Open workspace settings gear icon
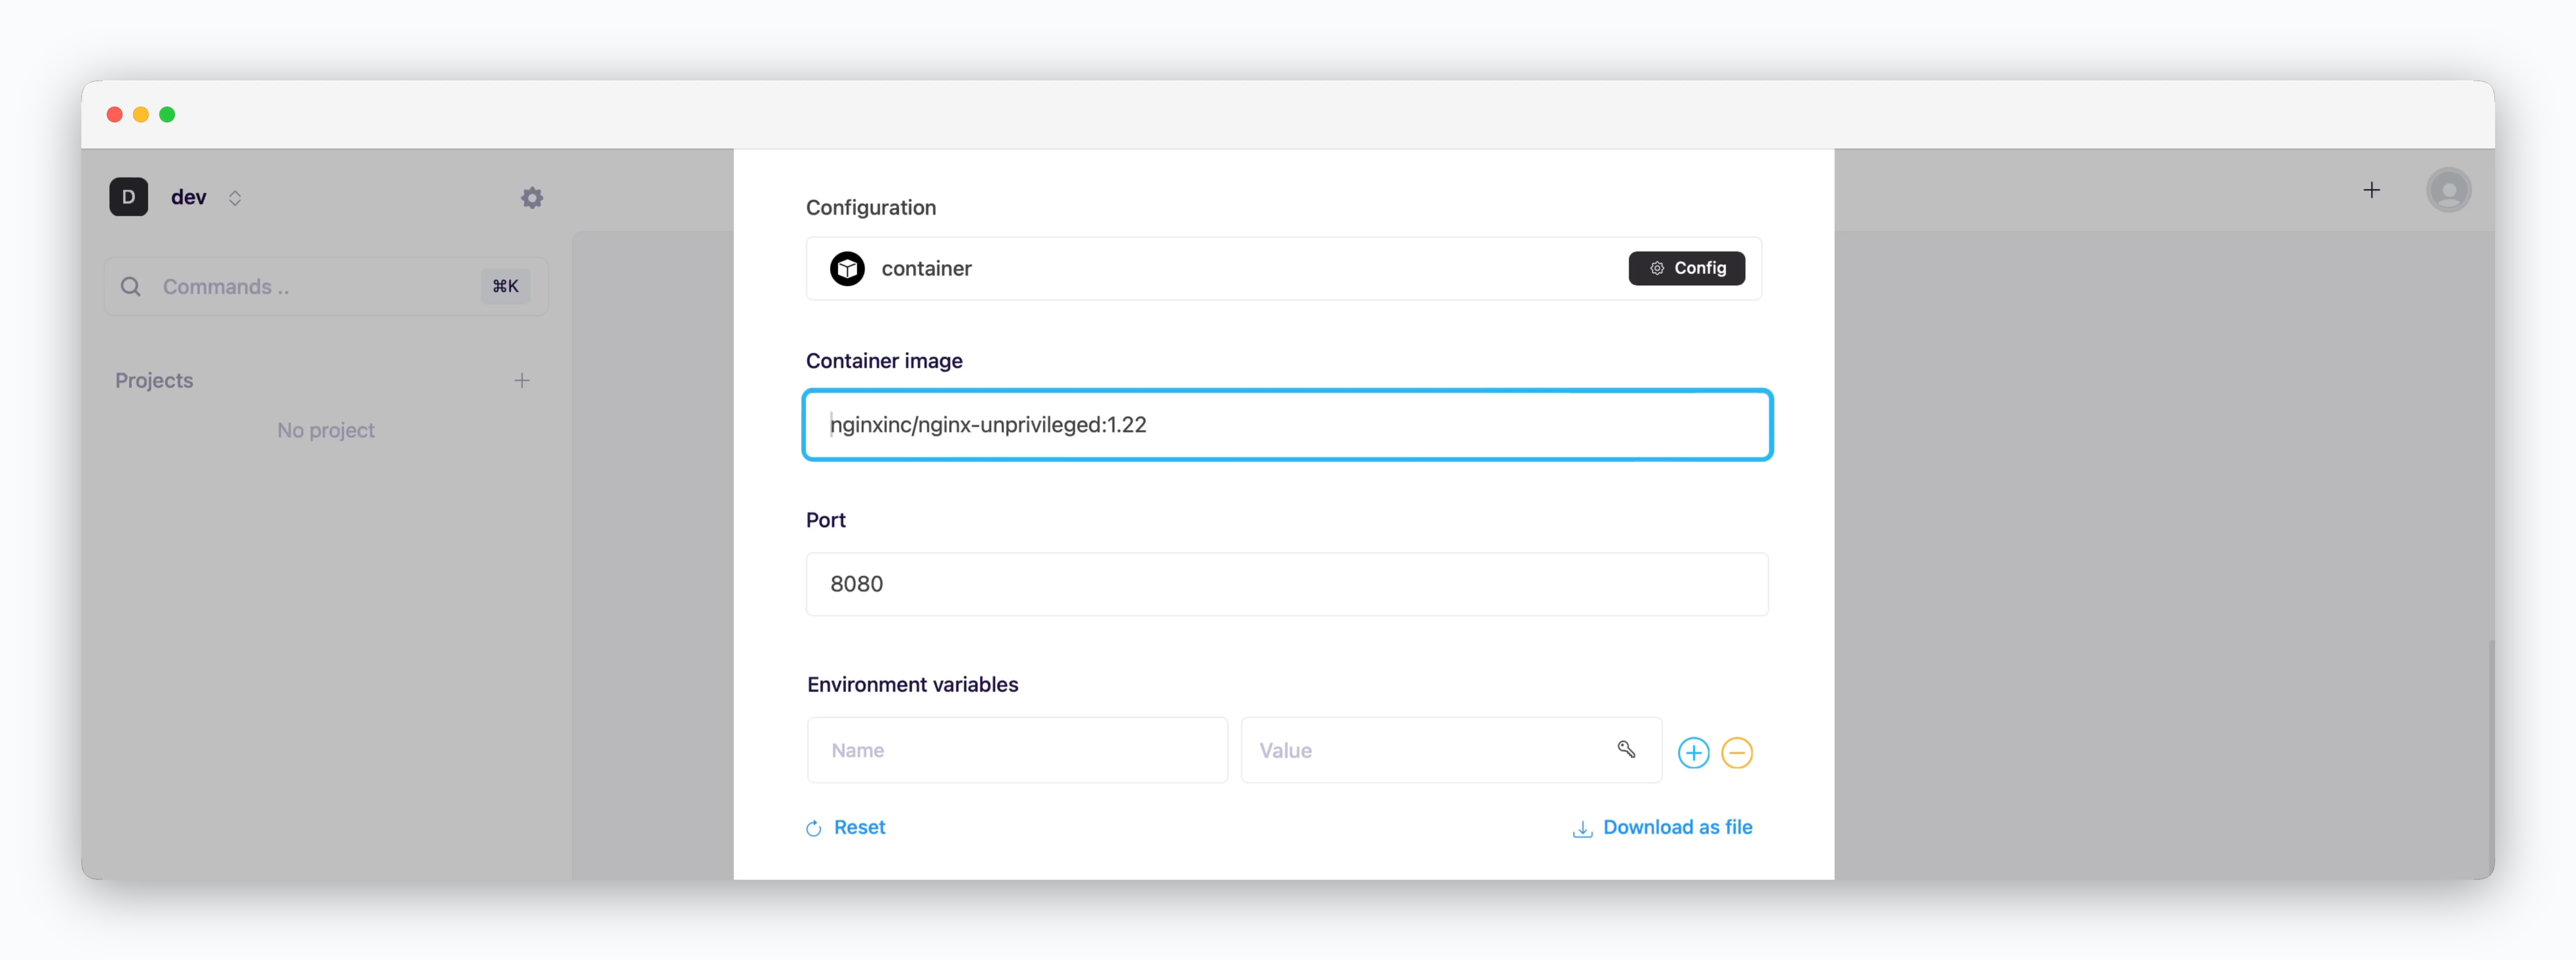Image resolution: width=2576 pixels, height=960 pixels. (532, 198)
